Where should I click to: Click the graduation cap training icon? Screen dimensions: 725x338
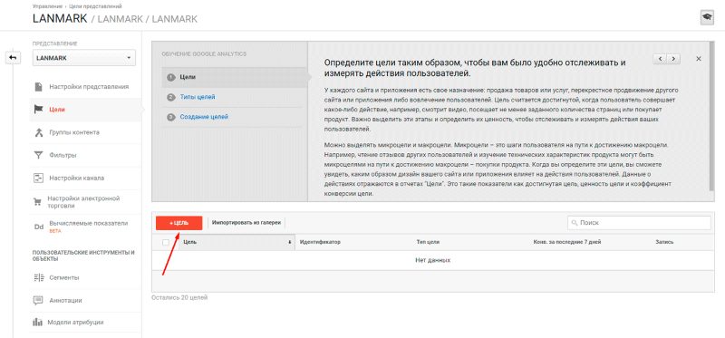click(x=707, y=18)
